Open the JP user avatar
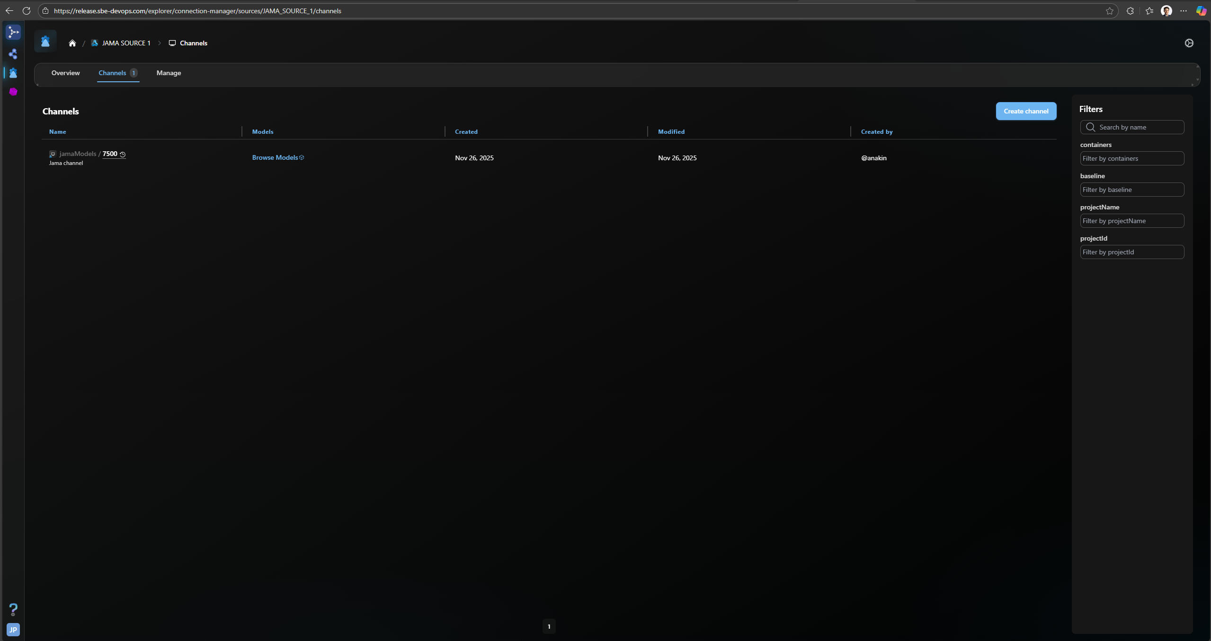This screenshot has width=1211, height=641. tap(13, 629)
